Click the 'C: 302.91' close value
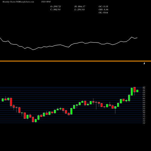151x151 pixels. point(55,10)
